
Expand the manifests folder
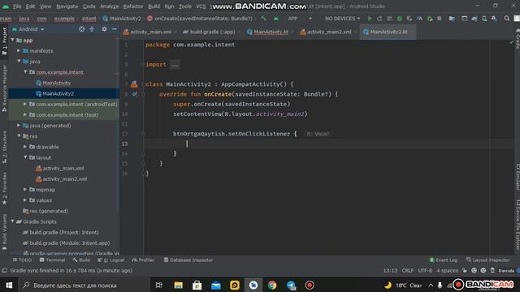[x=19, y=50]
